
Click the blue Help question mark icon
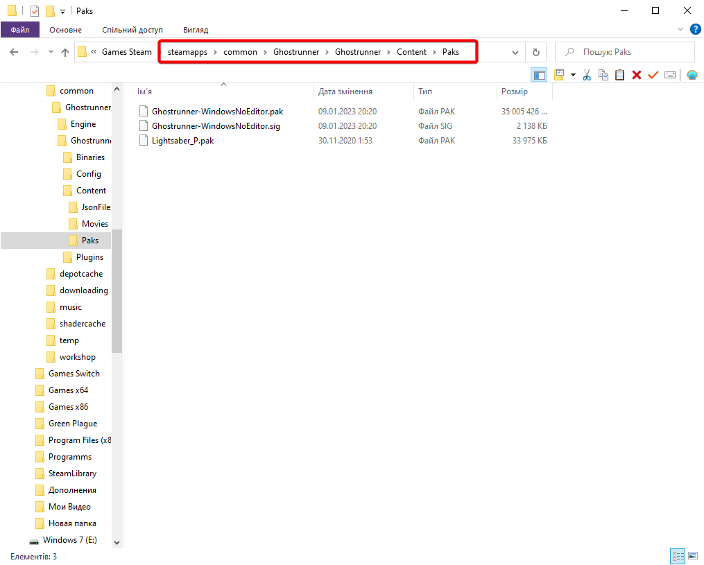[695, 30]
